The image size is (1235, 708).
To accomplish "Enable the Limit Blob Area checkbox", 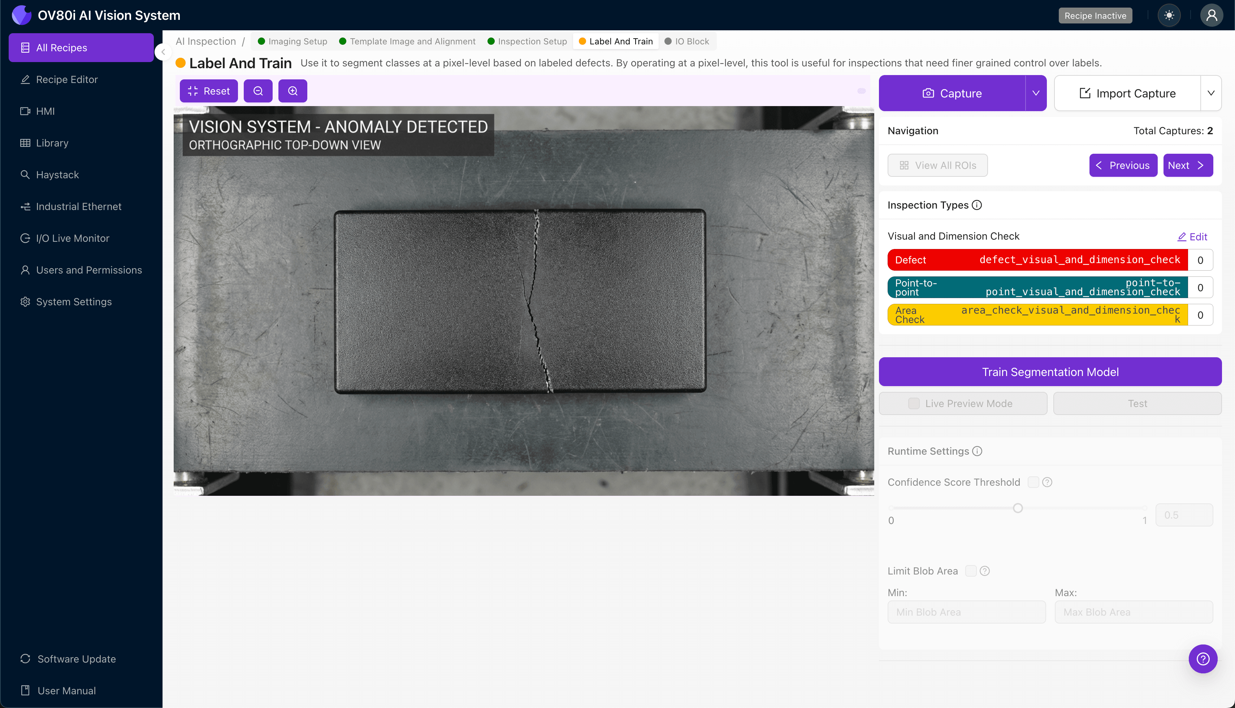I will tap(971, 571).
